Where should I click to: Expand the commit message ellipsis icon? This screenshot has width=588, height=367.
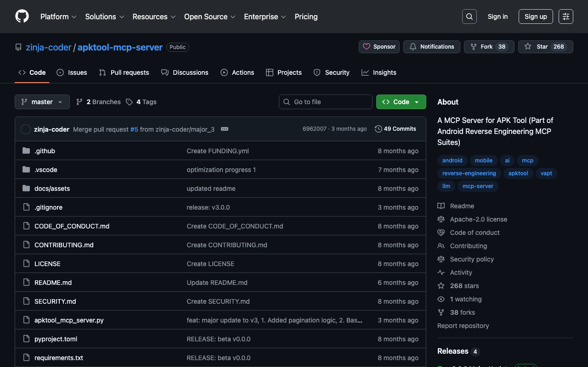[x=225, y=129]
